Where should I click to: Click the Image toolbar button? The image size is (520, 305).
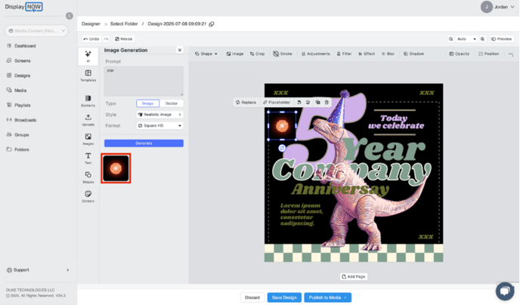click(235, 54)
